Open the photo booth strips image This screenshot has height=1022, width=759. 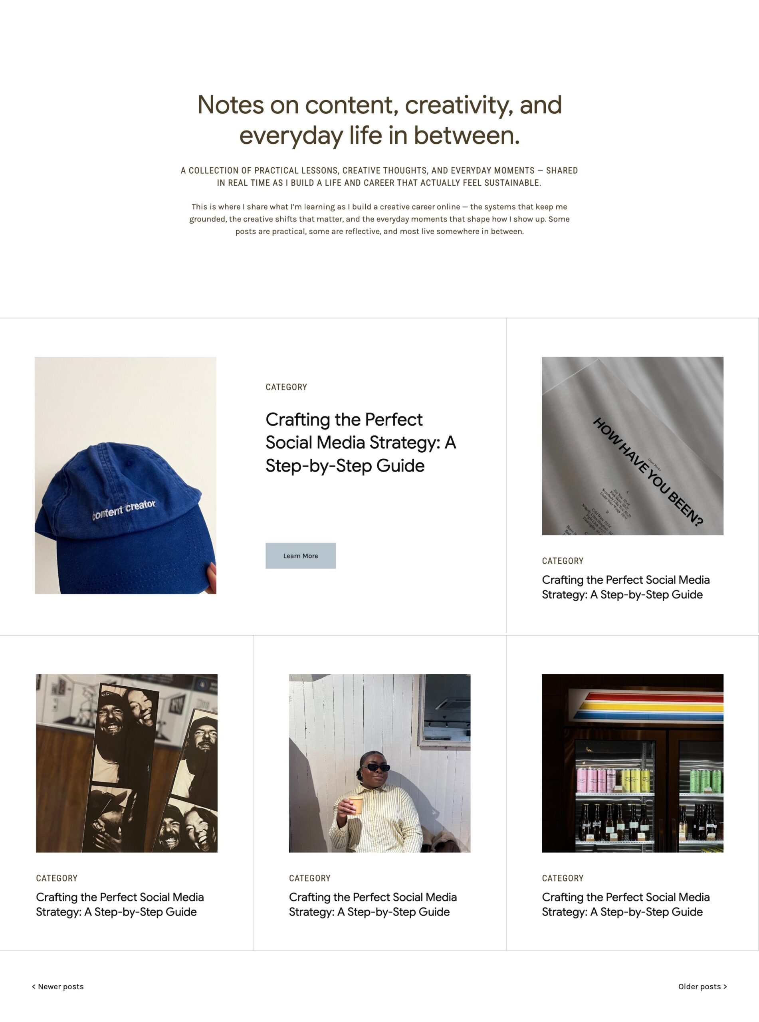pyautogui.click(x=127, y=763)
